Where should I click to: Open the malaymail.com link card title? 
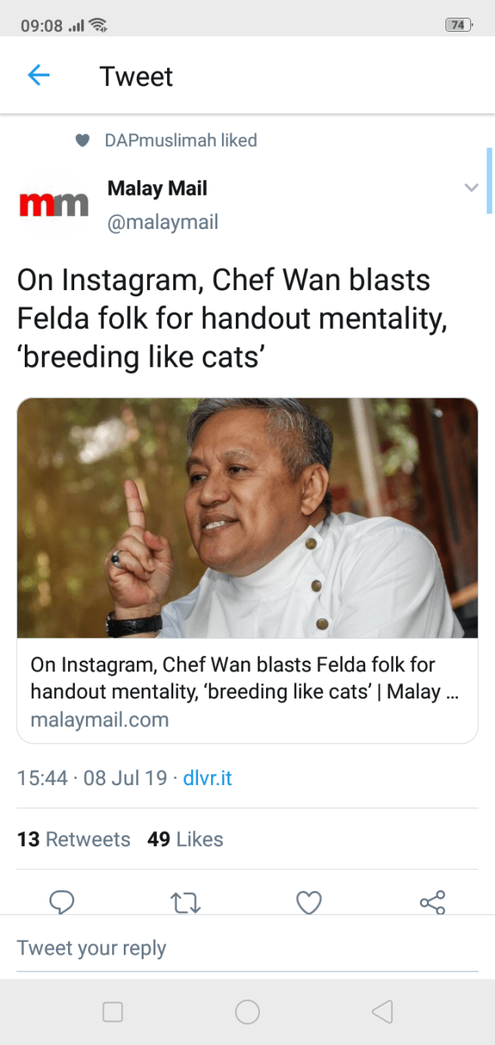pos(244,678)
